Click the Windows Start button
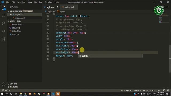The image size is (171, 96). pos(2,94)
